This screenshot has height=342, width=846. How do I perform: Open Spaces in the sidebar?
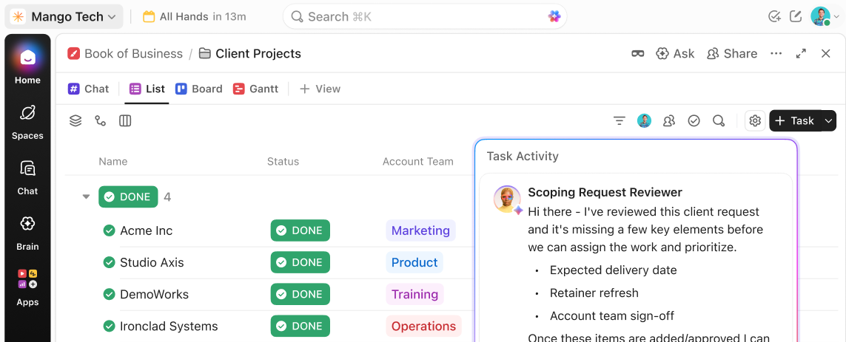point(27,122)
